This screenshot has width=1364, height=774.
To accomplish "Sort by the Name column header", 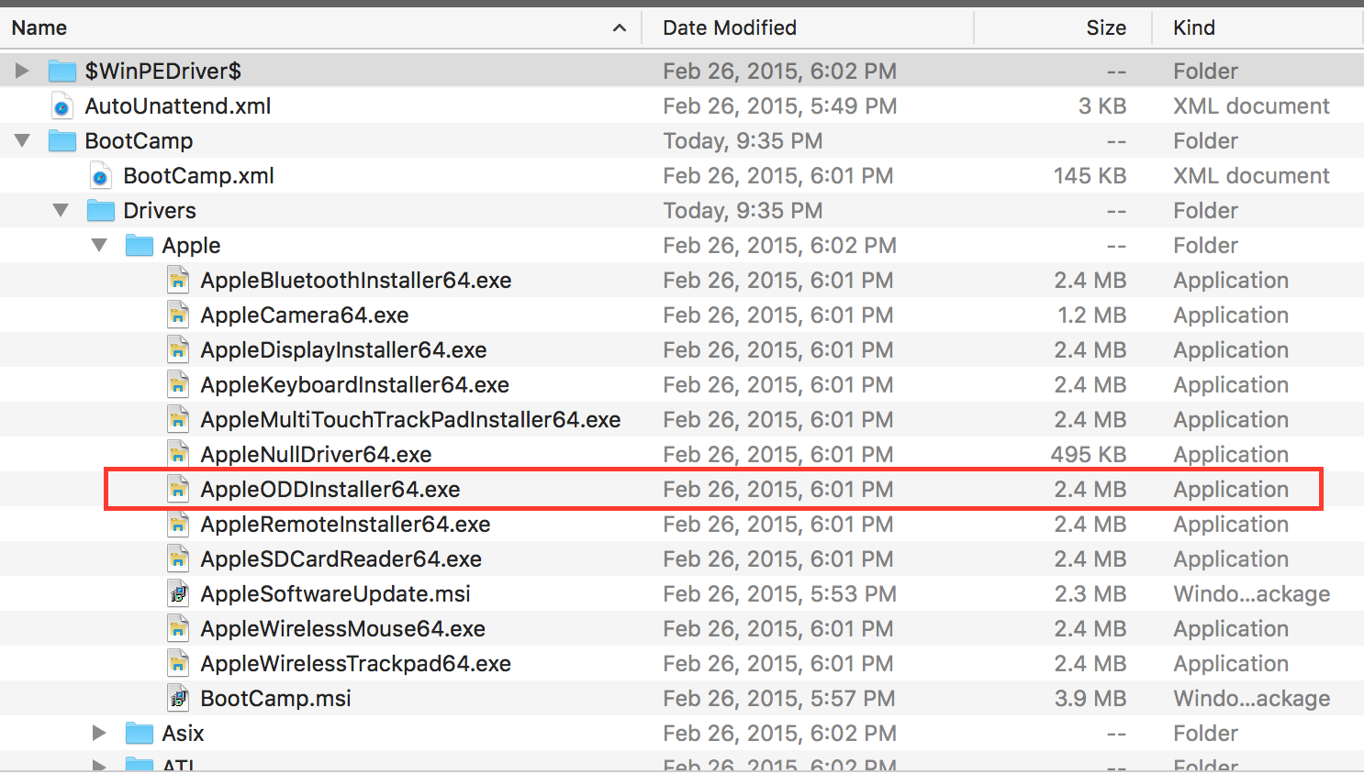I will point(320,28).
